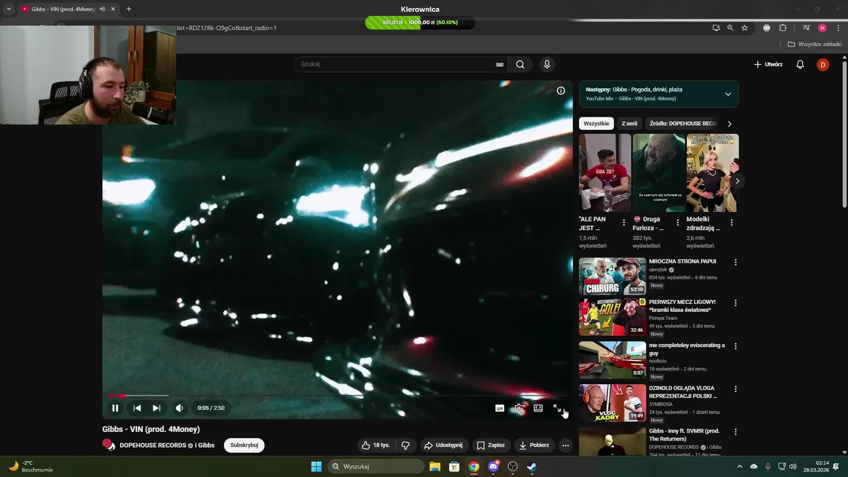The width and height of the screenshot is (848, 477).
Task: Open options for MROCZNA STRONA PAPUI
Action: [735, 262]
